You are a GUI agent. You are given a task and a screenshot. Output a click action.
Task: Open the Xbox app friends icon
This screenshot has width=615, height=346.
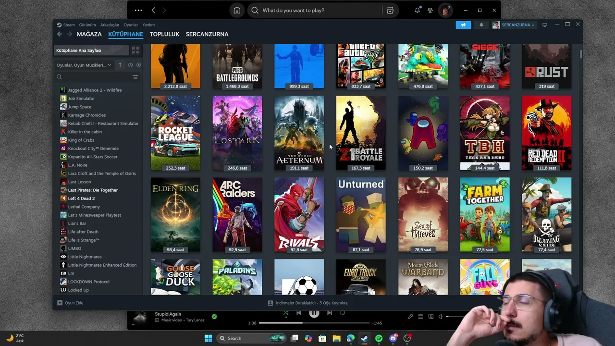pyautogui.click(x=430, y=10)
